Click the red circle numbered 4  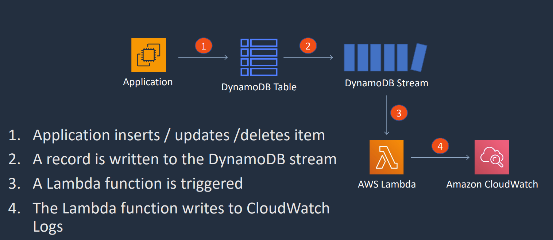point(440,146)
